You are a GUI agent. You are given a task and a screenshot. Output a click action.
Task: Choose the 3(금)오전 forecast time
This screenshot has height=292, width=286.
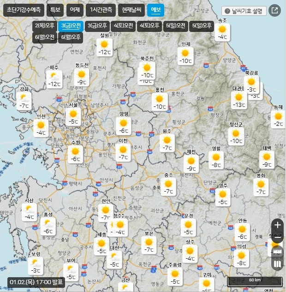pyautogui.click(x=71, y=26)
